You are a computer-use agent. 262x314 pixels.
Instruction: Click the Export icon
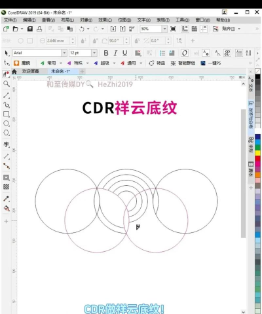click(x=122, y=29)
